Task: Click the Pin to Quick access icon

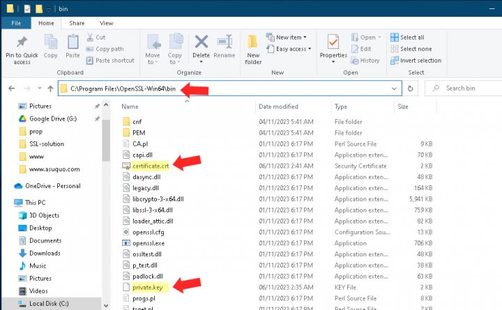Action: (x=22, y=42)
